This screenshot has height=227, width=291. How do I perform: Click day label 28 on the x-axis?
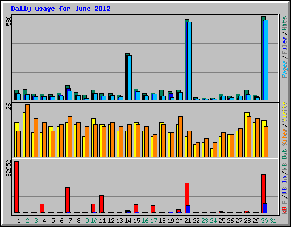click(x=247, y=221)
